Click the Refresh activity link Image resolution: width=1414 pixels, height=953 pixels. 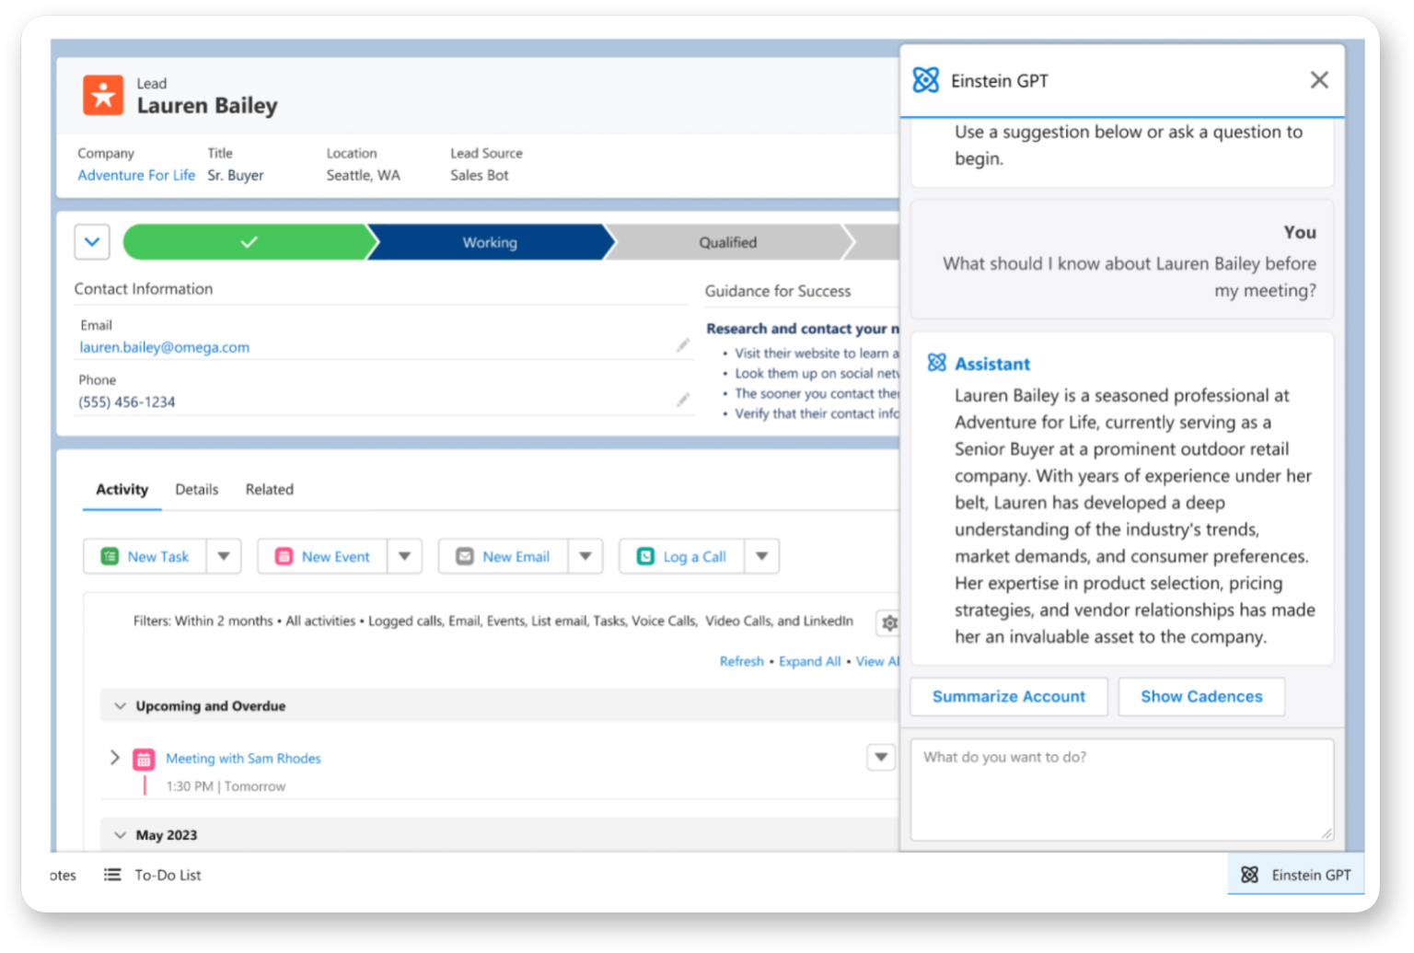[x=742, y=661]
